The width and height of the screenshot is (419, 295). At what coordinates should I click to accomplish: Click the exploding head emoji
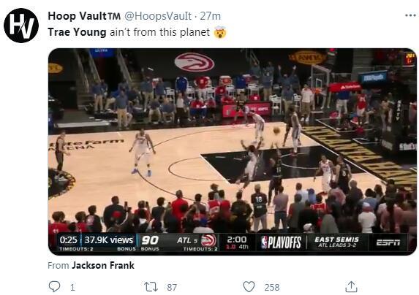(x=220, y=32)
